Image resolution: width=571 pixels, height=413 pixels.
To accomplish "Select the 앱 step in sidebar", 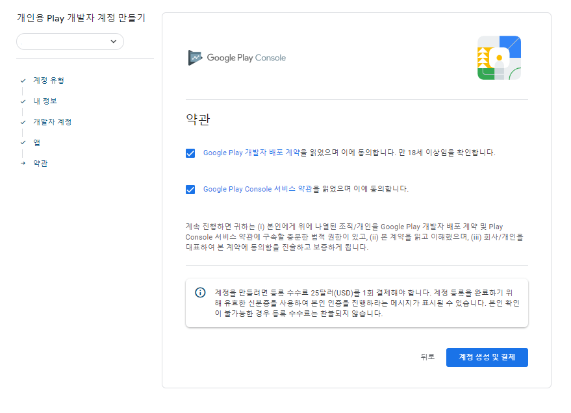I will 37,143.
